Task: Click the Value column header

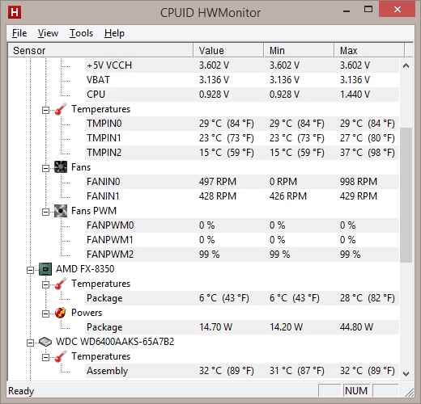Action: 228,50
